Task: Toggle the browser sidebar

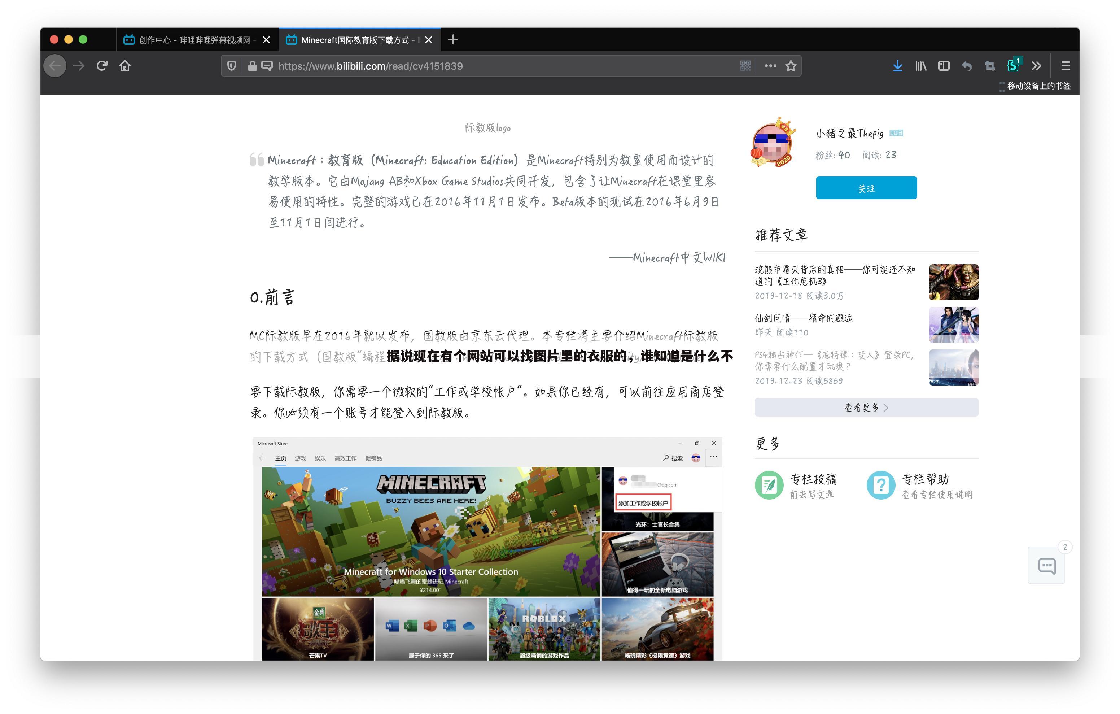Action: (x=944, y=66)
